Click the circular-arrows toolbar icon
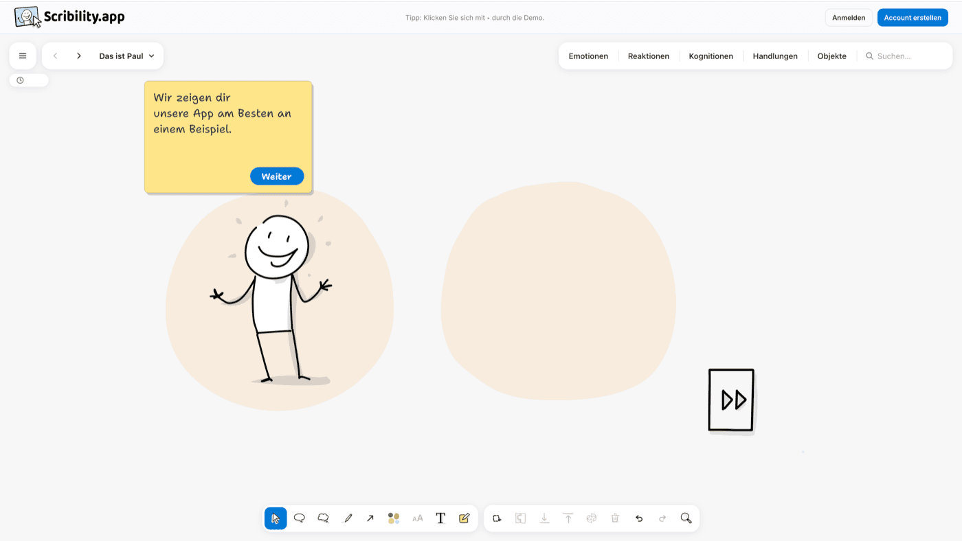This screenshot has height=541, width=962. click(592, 518)
